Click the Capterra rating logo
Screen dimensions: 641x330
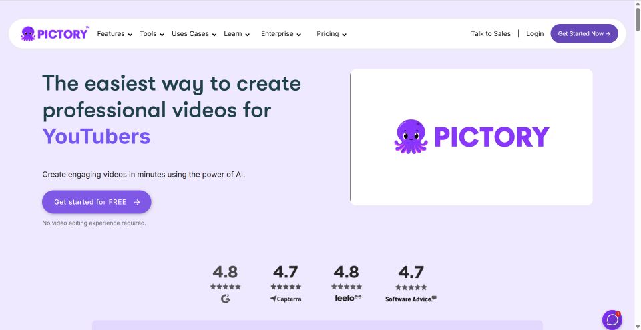point(286,299)
